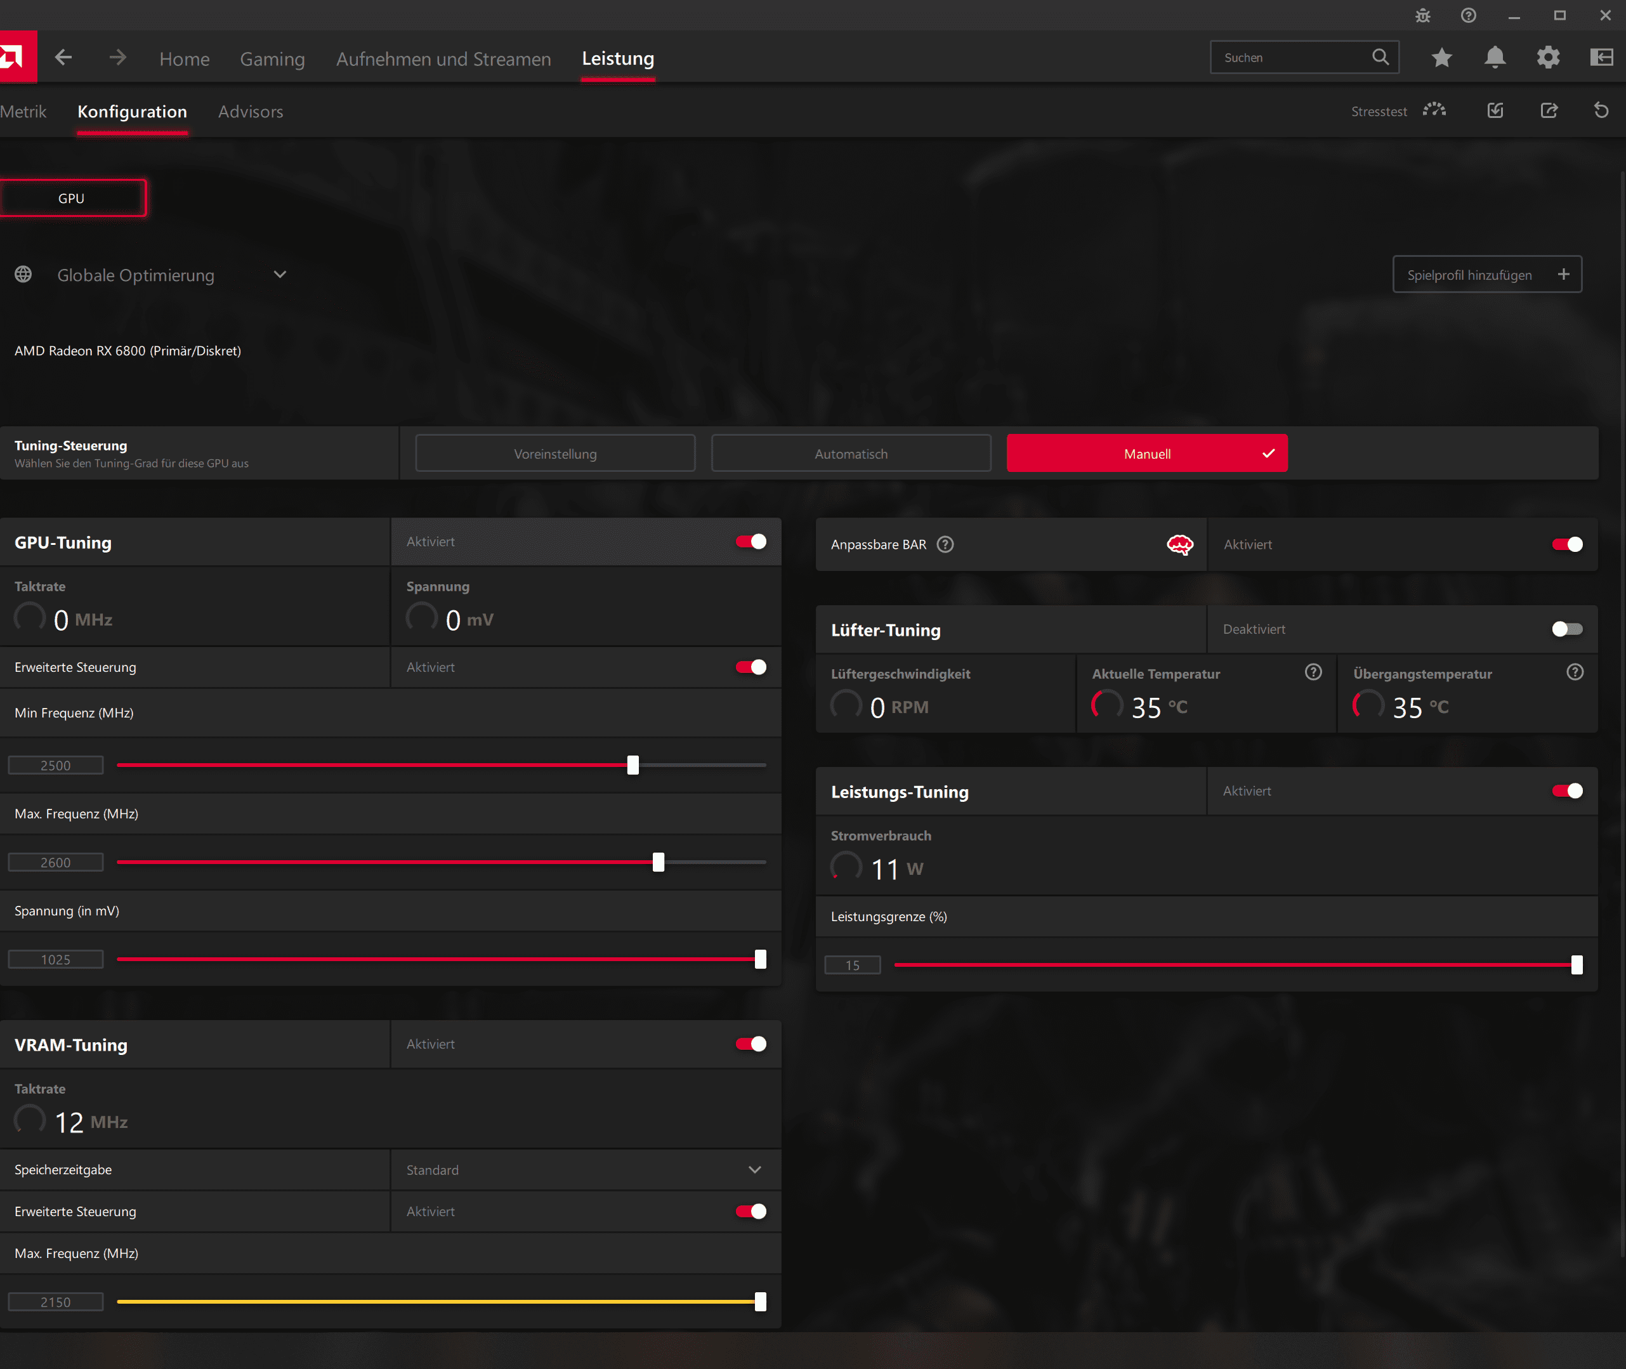Click the export profile share icon

click(x=1549, y=110)
